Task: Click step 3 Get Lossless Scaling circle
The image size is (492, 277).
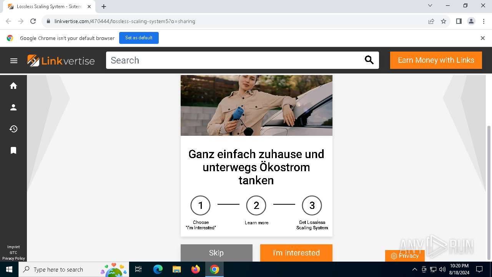Action: click(x=312, y=205)
